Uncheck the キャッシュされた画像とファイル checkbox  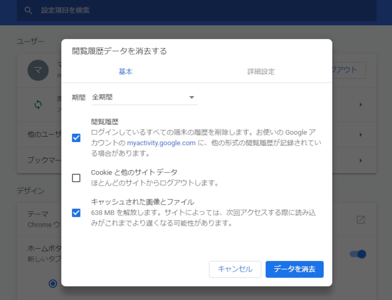[x=76, y=213]
